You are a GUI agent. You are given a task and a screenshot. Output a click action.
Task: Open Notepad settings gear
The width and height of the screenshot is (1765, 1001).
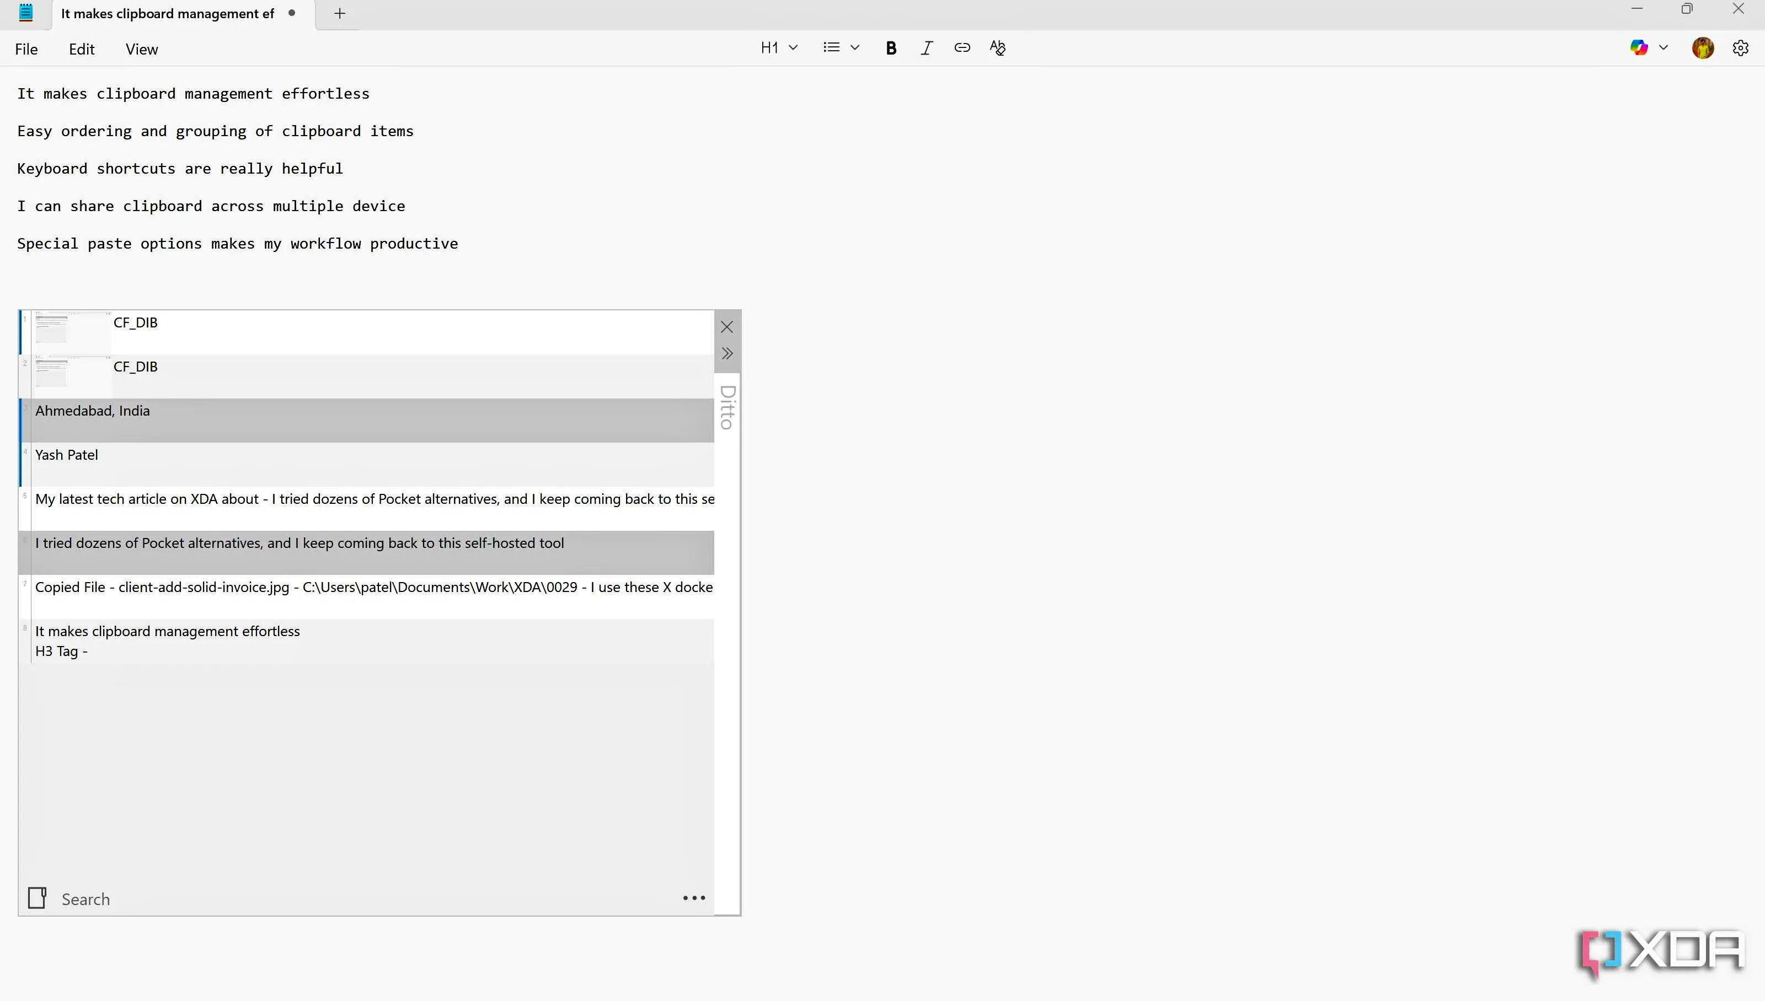click(x=1740, y=48)
